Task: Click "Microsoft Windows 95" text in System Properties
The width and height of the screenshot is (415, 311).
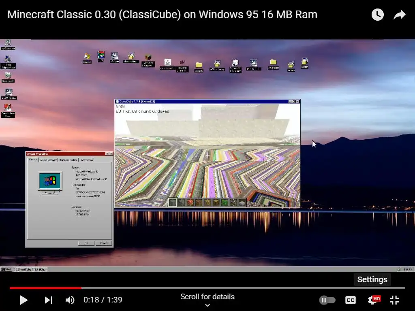Action: 87,172
